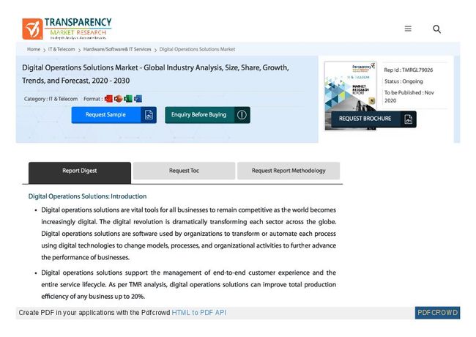The image size is (476, 337).
Task: Open the Request Toc tab
Action: 184,171
